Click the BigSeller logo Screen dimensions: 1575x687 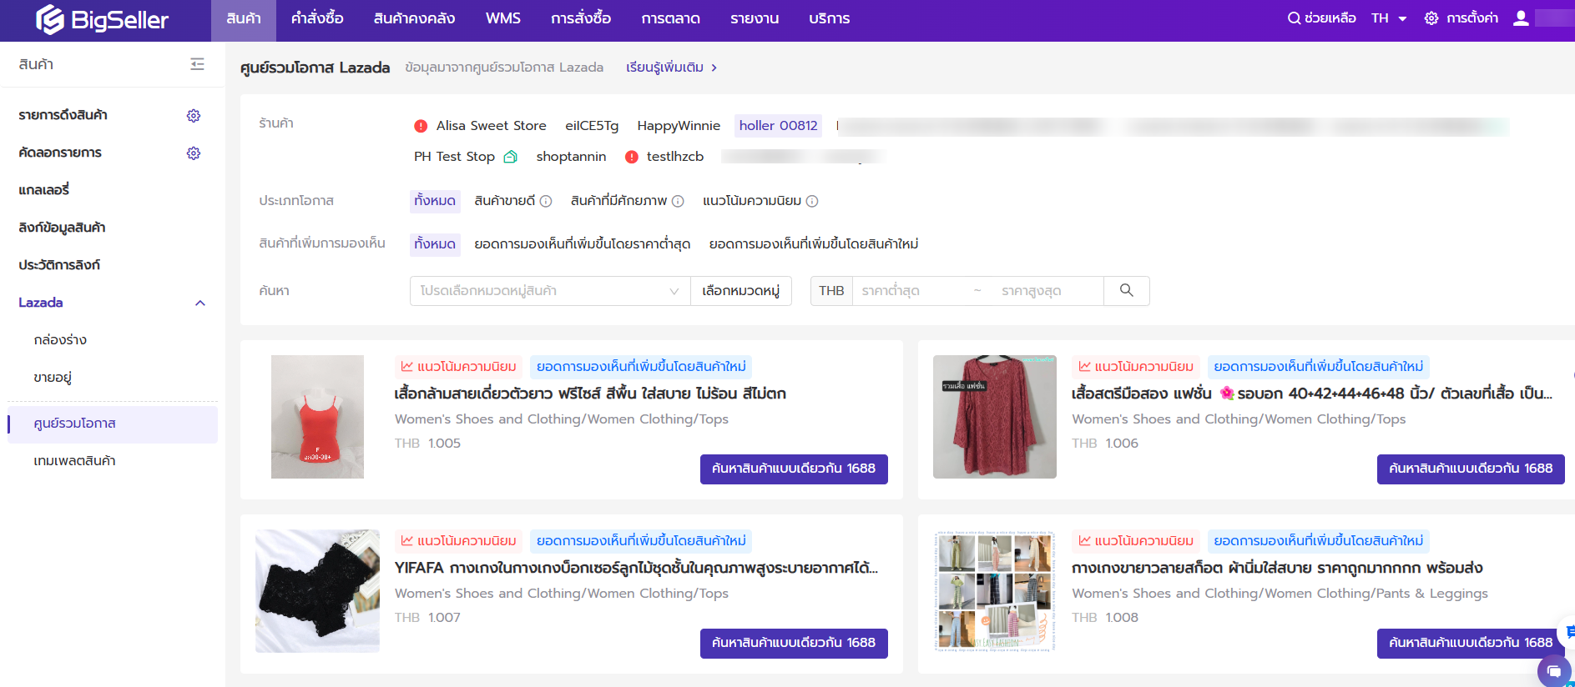[102, 20]
